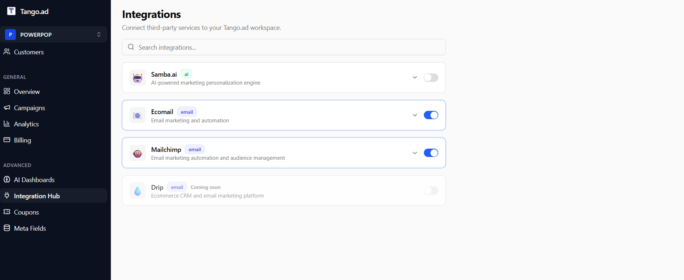Navigate to Campaigns
Image resolution: width=684 pixels, height=280 pixels.
[54, 108]
